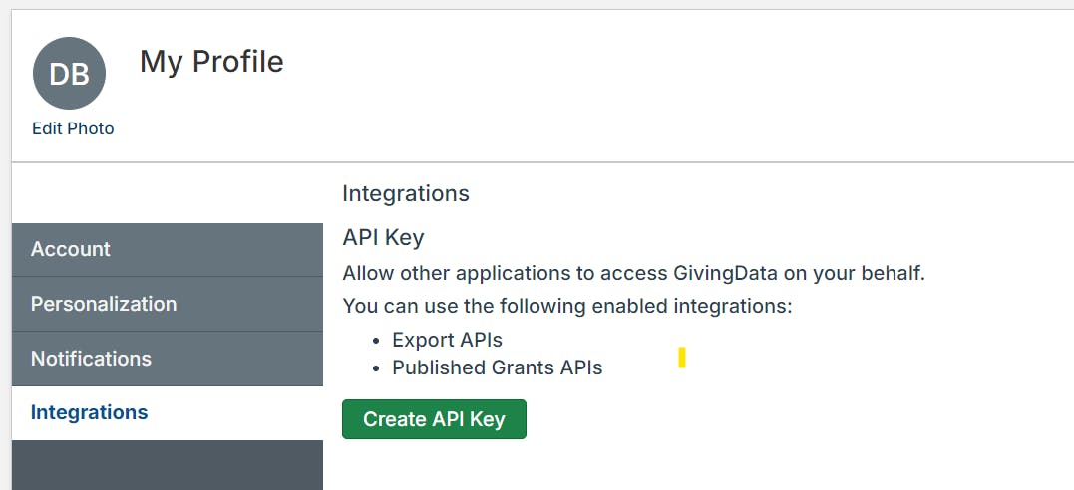
Task: Open the Edit Photo link
Action: pos(73,128)
